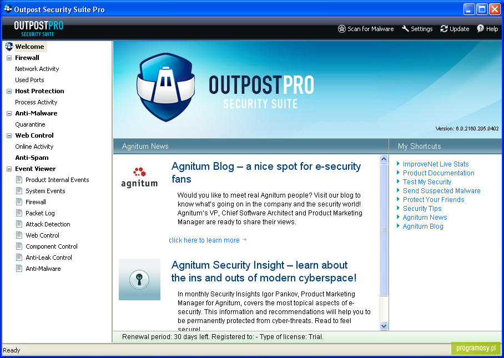Viewport: 504px width, 358px height.
Task: Click the Attack Detection log icon
Action: coord(19,224)
